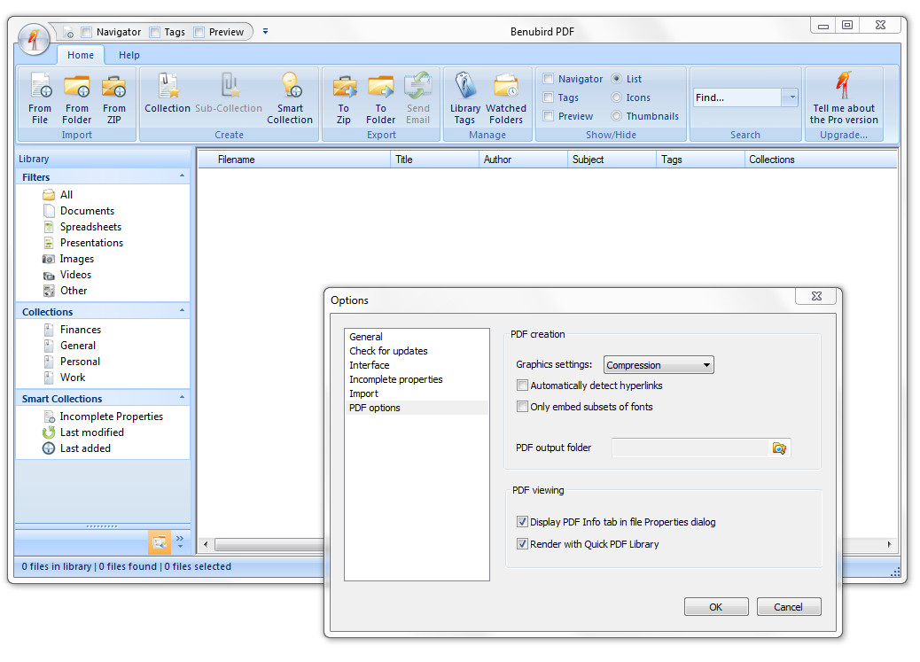
Task: Open Watched Folders manager
Action: point(506,98)
